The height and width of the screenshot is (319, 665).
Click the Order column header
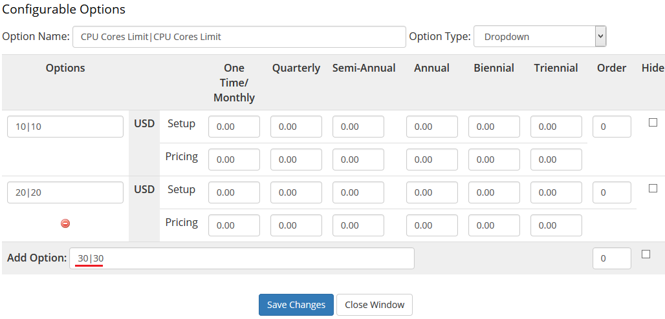pyautogui.click(x=611, y=68)
